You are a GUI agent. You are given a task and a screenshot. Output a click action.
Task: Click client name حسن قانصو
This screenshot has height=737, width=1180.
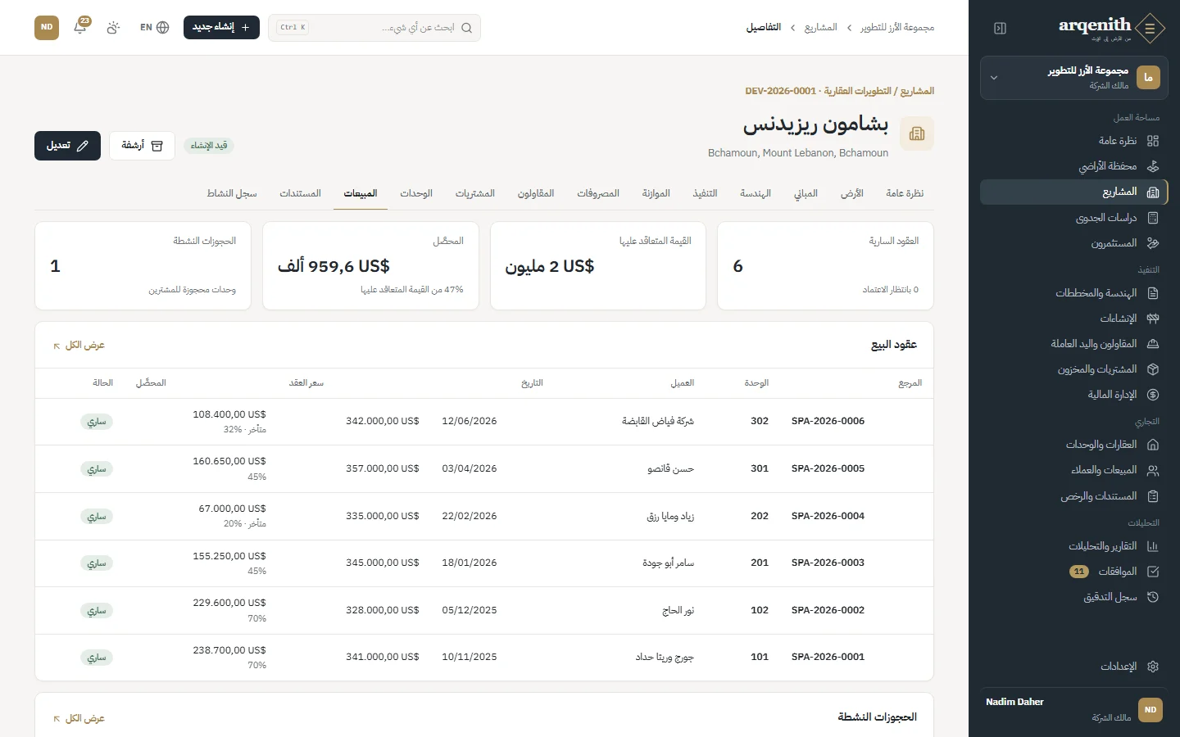pyautogui.click(x=670, y=469)
